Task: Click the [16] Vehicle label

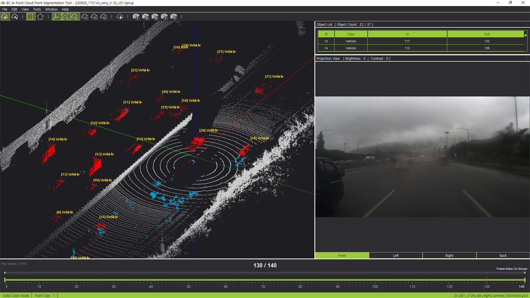Action: (x=100, y=123)
